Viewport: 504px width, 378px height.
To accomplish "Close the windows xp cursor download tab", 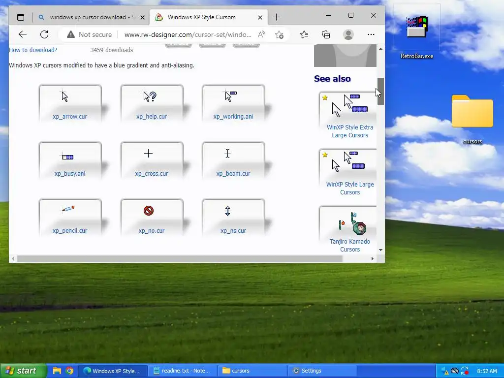I will (142, 17).
